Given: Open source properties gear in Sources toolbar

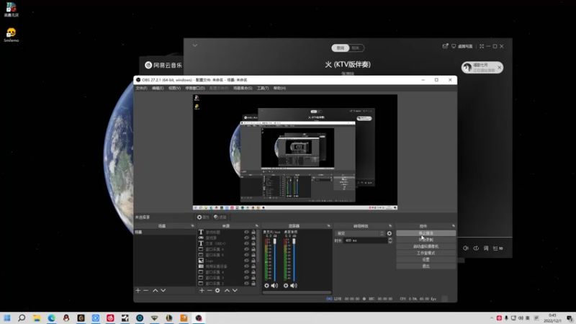Looking at the screenshot, I should coord(217,291).
